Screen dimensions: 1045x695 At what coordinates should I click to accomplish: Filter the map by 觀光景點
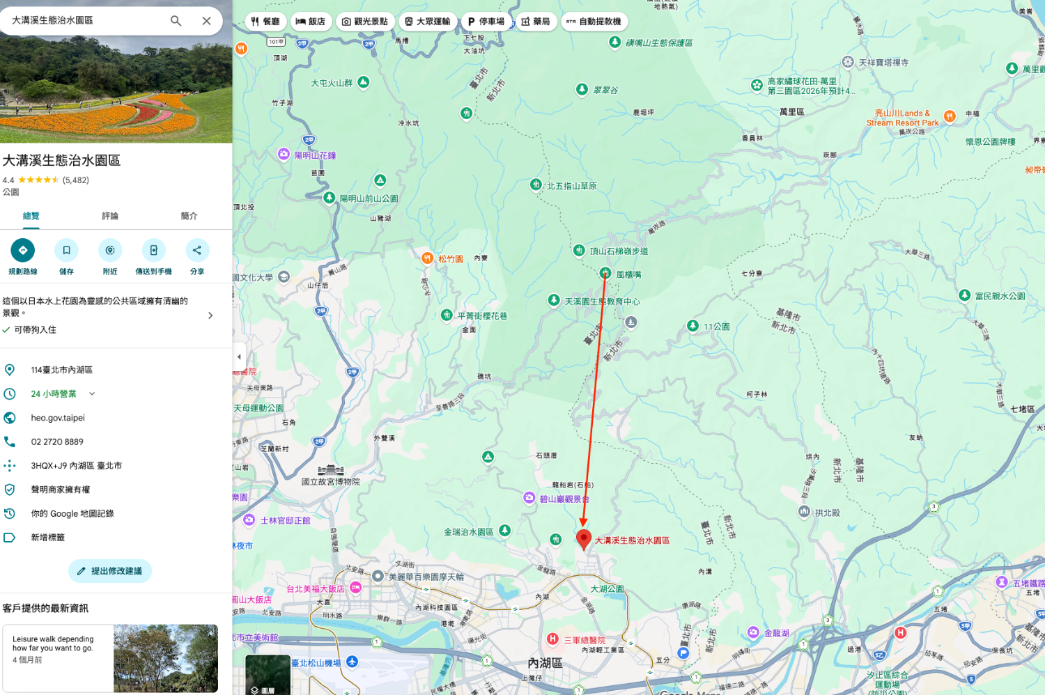365,22
